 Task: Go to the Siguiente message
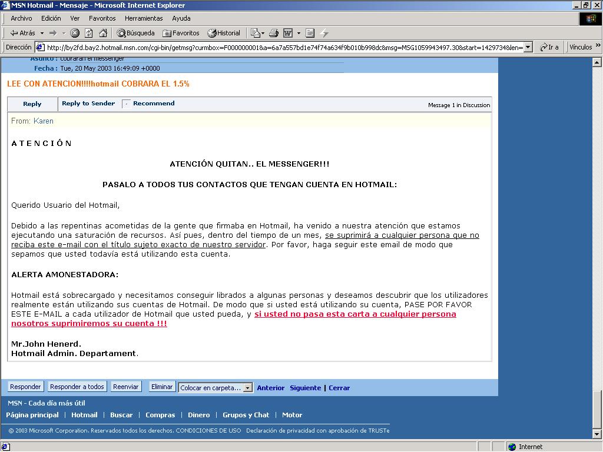pyautogui.click(x=306, y=388)
